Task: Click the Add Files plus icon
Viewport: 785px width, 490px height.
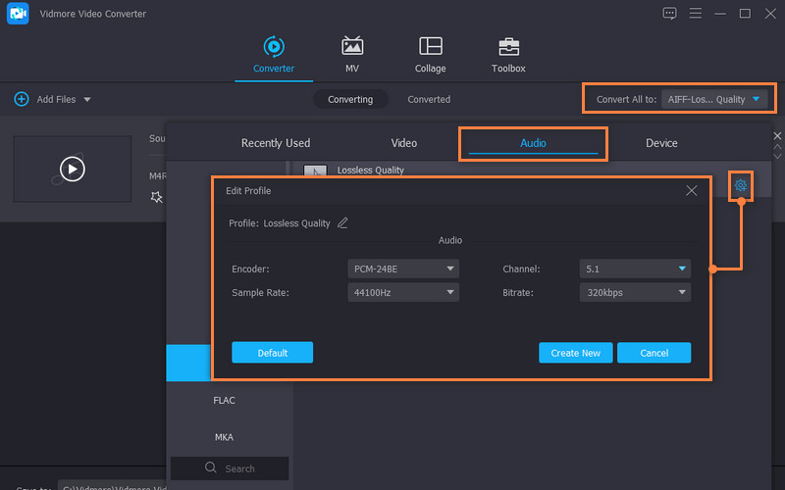Action: click(x=21, y=99)
